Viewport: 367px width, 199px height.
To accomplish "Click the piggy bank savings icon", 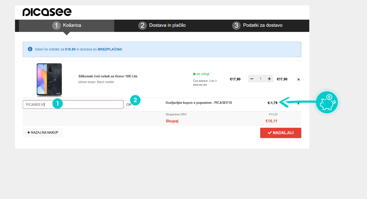I will point(327,102).
